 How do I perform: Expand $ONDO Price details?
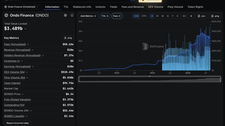click(x=22, y=94)
